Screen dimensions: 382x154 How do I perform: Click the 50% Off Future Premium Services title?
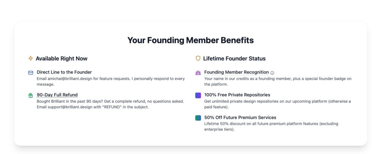[240, 118]
